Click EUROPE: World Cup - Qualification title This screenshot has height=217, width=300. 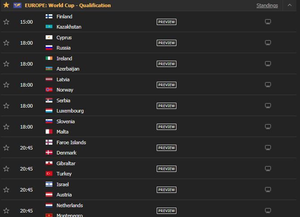68,5
